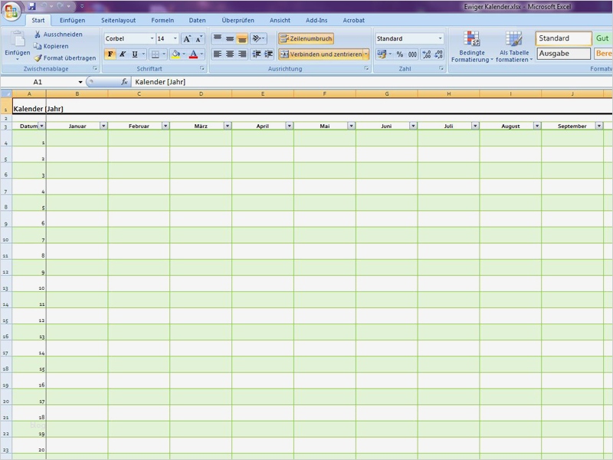Toggle Verbinden und zentrieren merge option
The image size is (613, 460).
click(x=322, y=54)
